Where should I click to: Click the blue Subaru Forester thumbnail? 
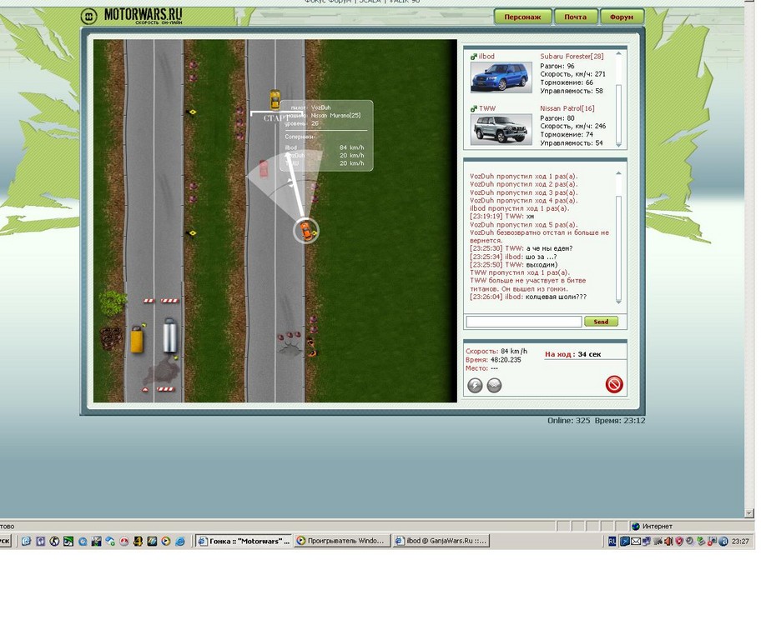pos(501,77)
